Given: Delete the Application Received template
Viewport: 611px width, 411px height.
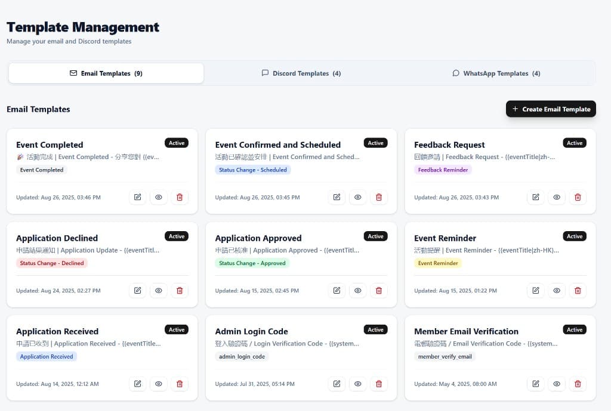Looking at the screenshot, I should [x=180, y=384].
